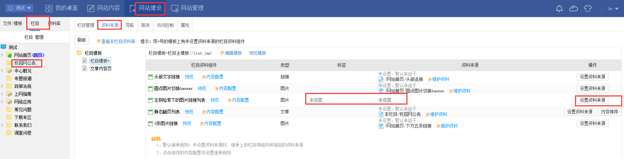Switch to the 访问控制 tab

[165, 25]
